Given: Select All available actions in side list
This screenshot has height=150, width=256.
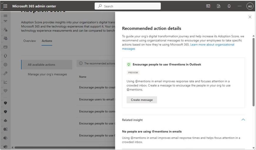Looking at the screenshot, I should click(47, 65).
